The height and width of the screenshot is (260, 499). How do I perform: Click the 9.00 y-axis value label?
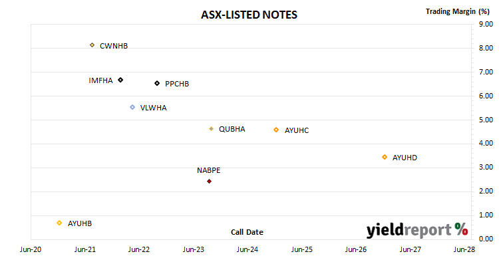pyautogui.click(x=486, y=24)
